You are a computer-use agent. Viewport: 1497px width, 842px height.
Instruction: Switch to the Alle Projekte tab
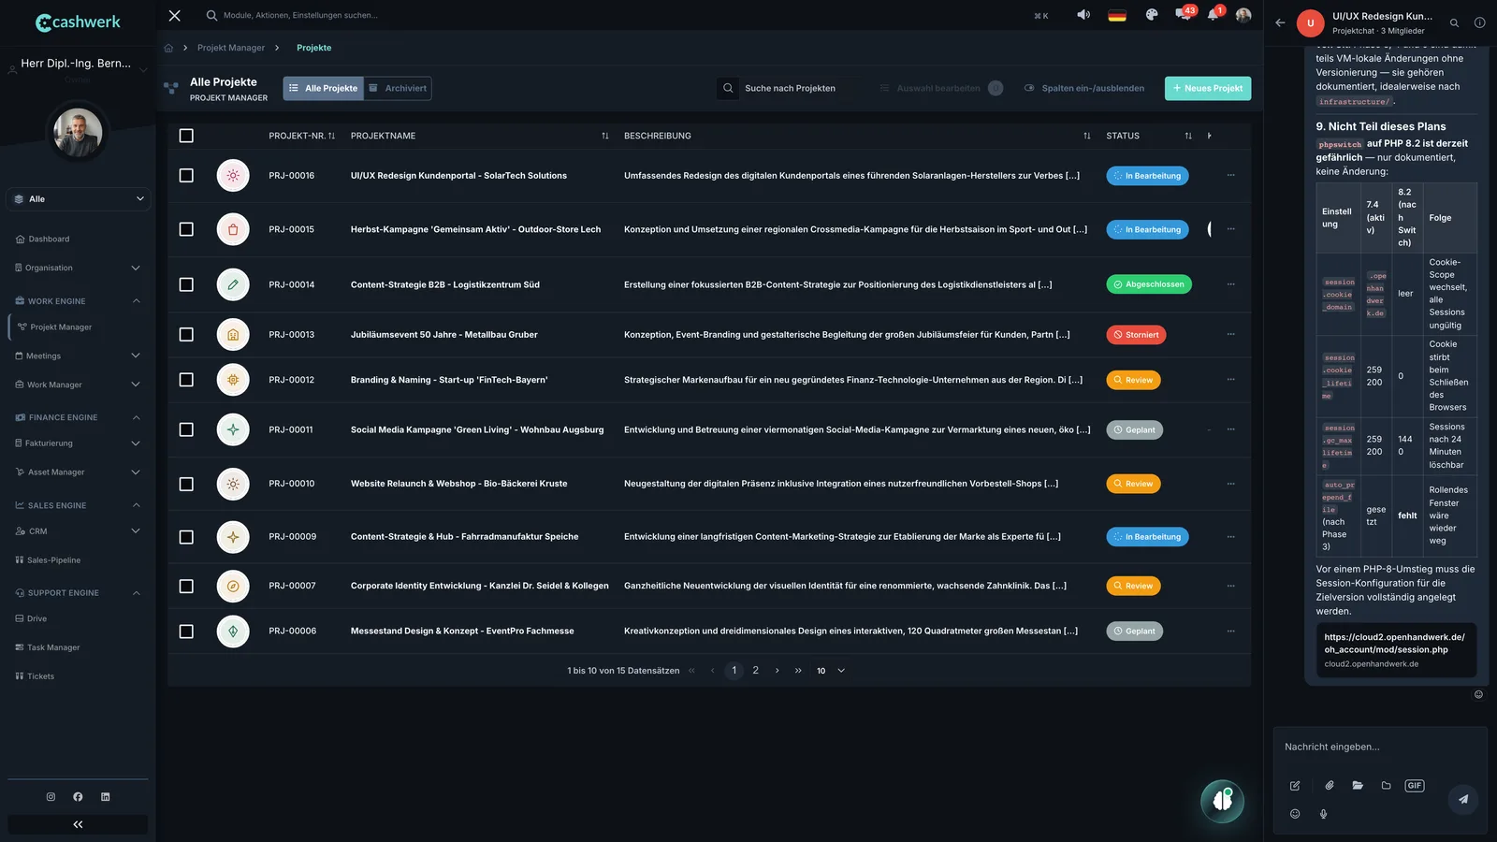323,88
